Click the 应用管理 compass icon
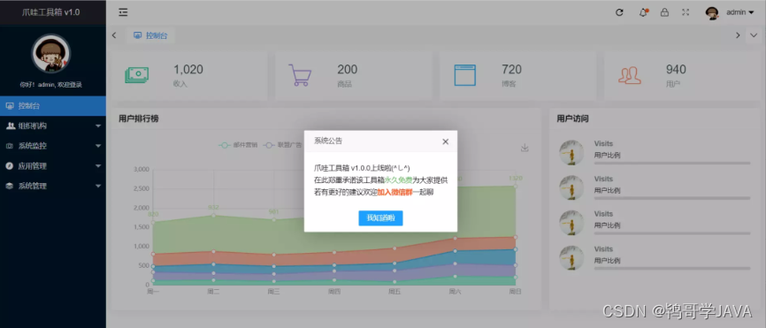The height and width of the screenshot is (328, 766). coord(10,166)
